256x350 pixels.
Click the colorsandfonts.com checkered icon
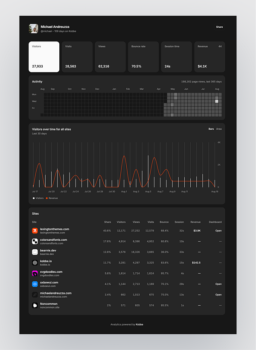click(35, 241)
